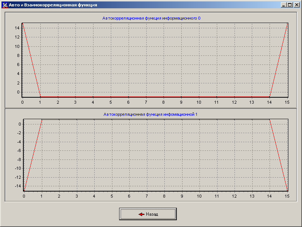Click y-axis label -8 on the bottom chart

(x=19, y=160)
